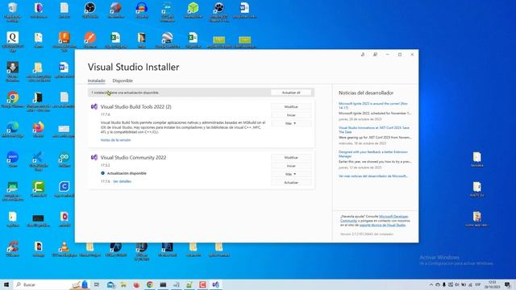This screenshot has width=516, height=290.
Task: Click the Visual Studio Build Tools 2022 logo
Action: (x=94, y=106)
